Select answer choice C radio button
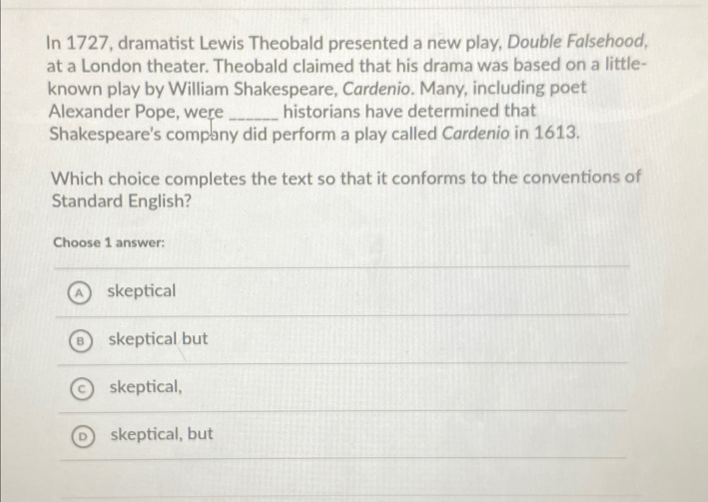This screenshot has height=502, width=708. pos(83,389)
